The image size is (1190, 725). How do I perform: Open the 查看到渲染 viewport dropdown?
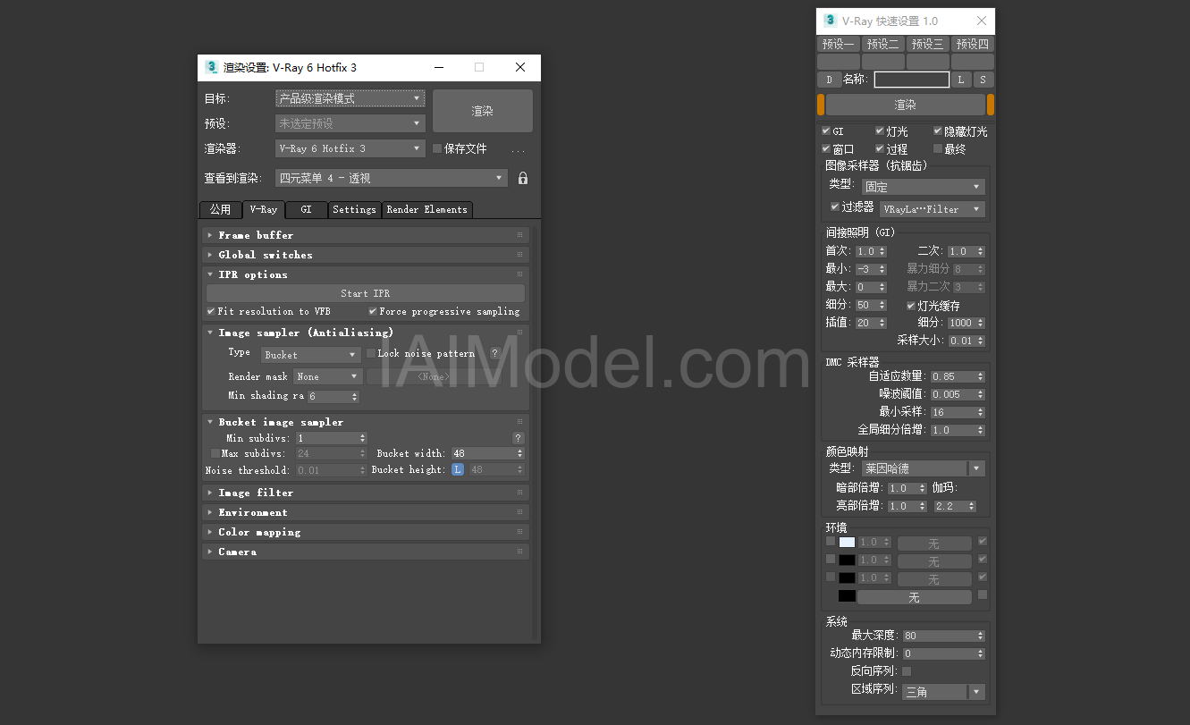391,178
